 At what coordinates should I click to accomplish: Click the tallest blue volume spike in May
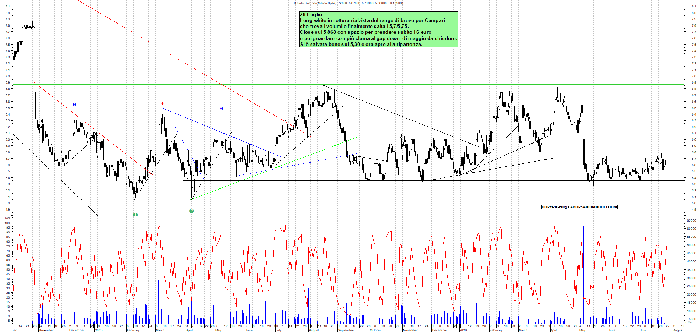point(583,274)
